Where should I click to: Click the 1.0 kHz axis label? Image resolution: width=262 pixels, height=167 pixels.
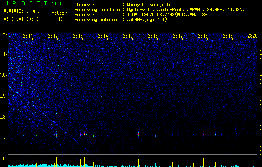tap(4, 75)
